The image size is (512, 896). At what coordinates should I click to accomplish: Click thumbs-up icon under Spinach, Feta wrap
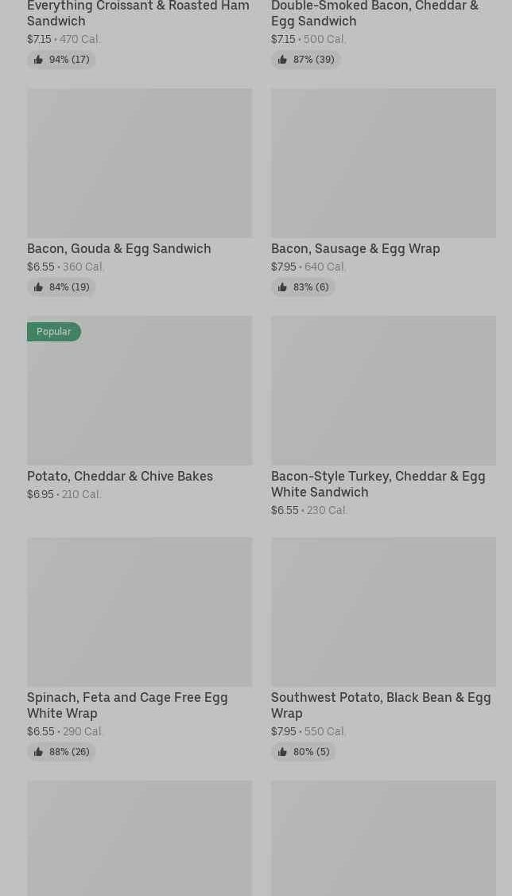pos(38,752)
